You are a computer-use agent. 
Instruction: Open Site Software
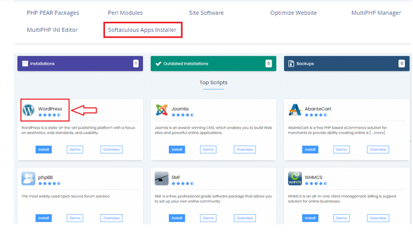(x=206, y=13)
